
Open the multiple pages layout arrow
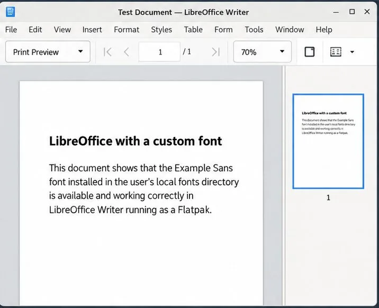(352, 52)
